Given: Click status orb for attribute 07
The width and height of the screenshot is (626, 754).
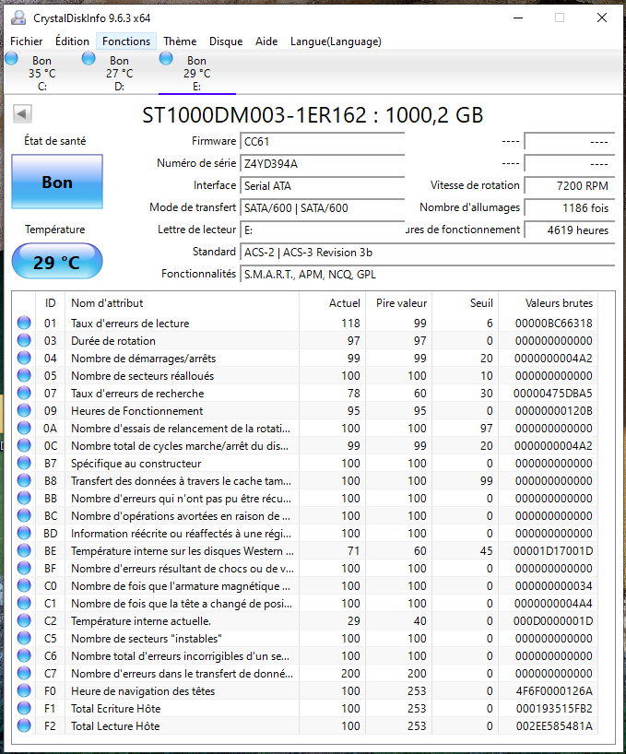Looking at the screenshot, I should click(24, 393).
